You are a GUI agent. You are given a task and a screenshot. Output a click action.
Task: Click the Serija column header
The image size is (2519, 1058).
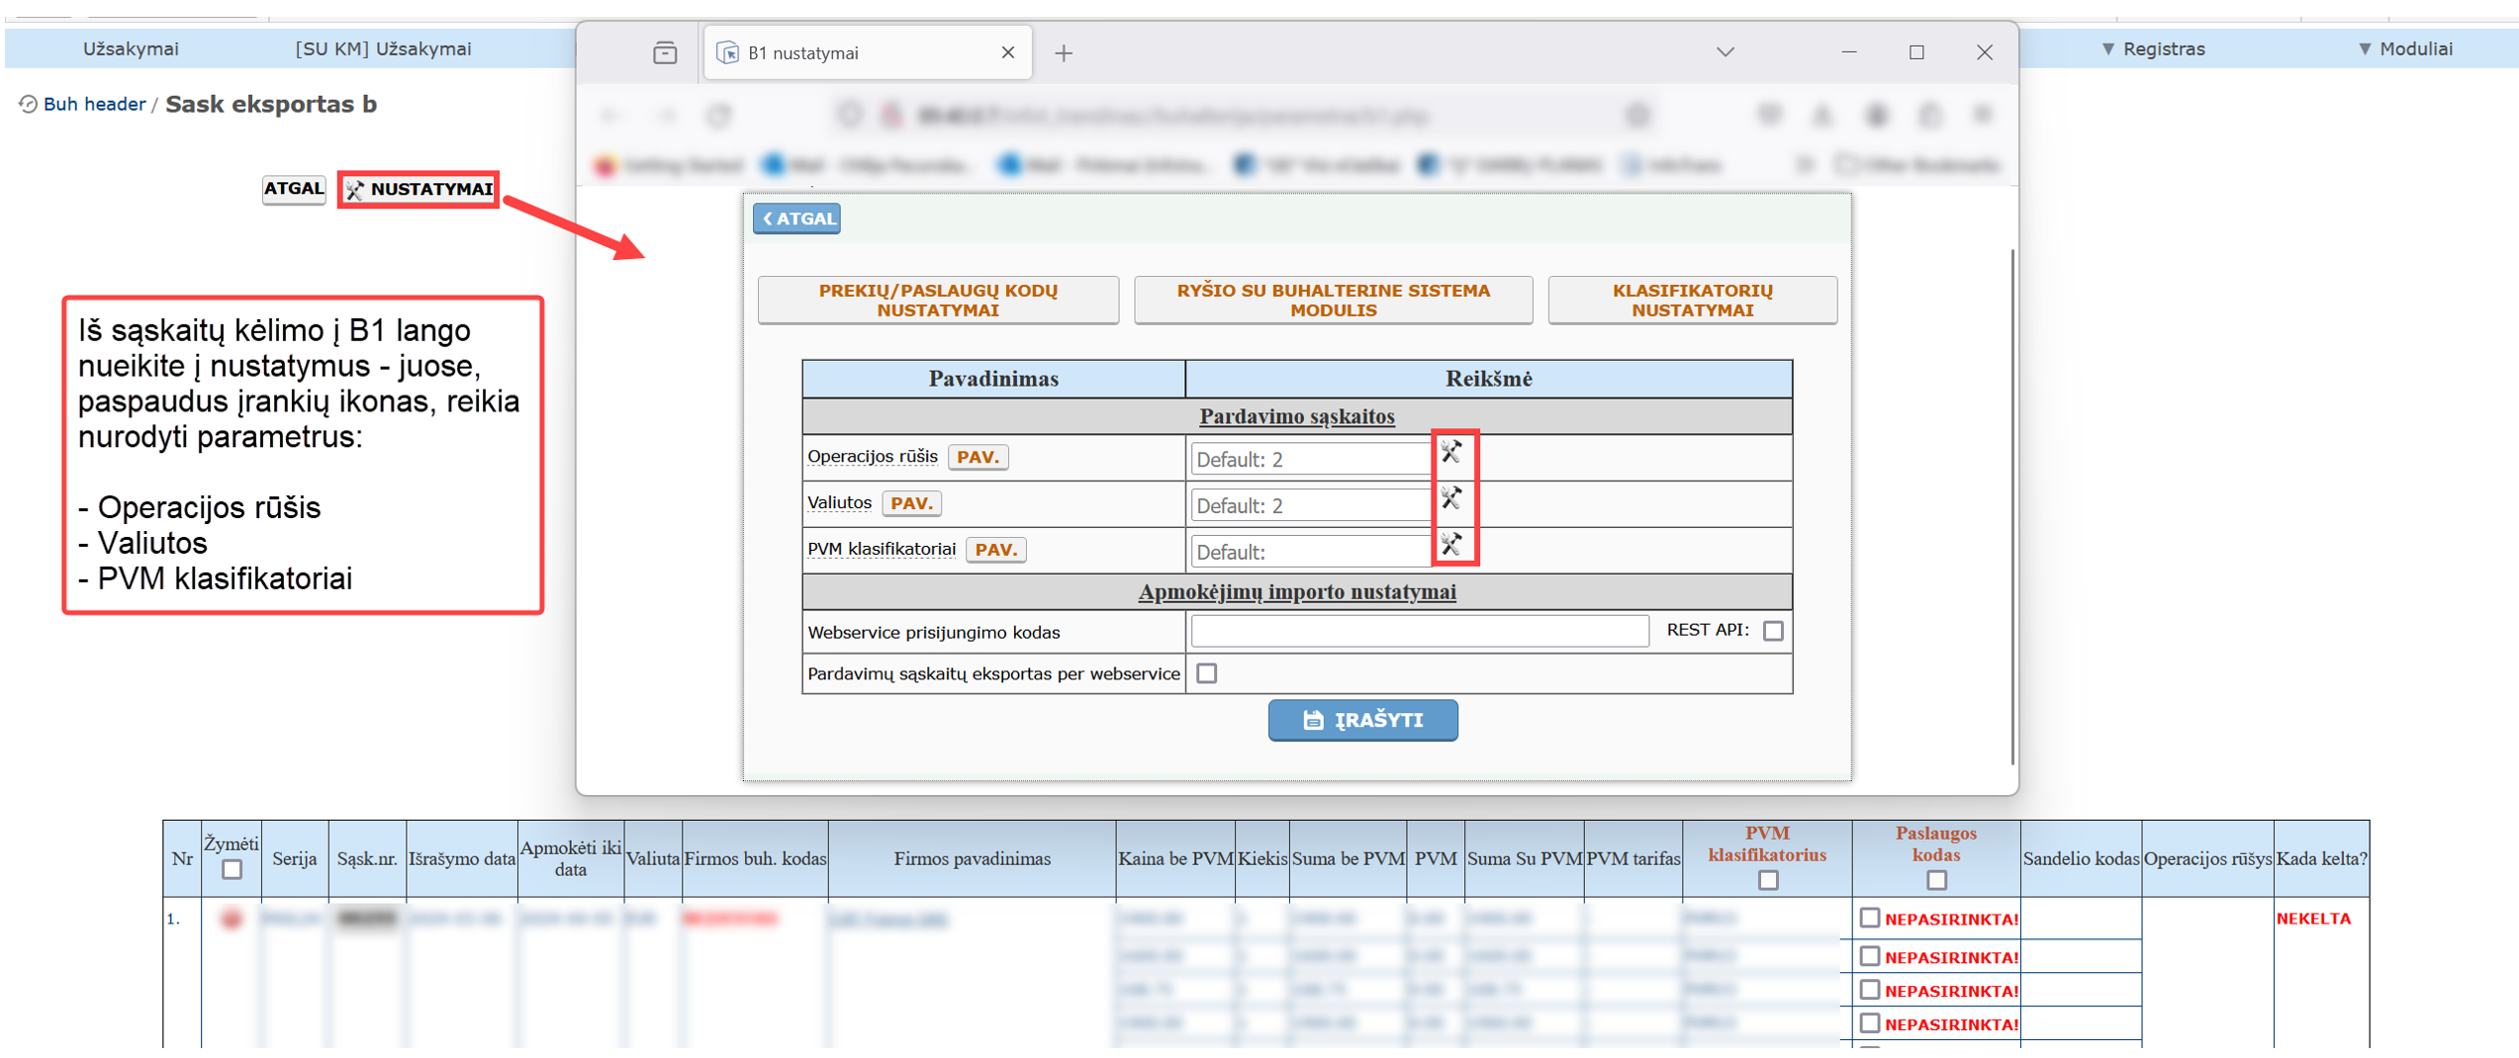[294, 858]
